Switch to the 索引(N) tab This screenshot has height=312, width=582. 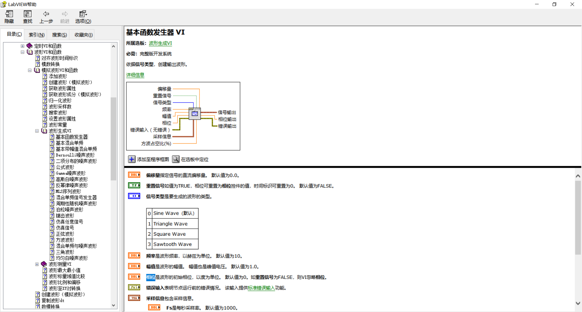click(x=37, y=35)
